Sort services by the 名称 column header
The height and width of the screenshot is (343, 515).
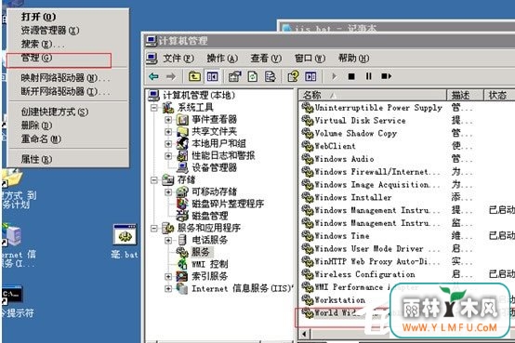(373, 95)
